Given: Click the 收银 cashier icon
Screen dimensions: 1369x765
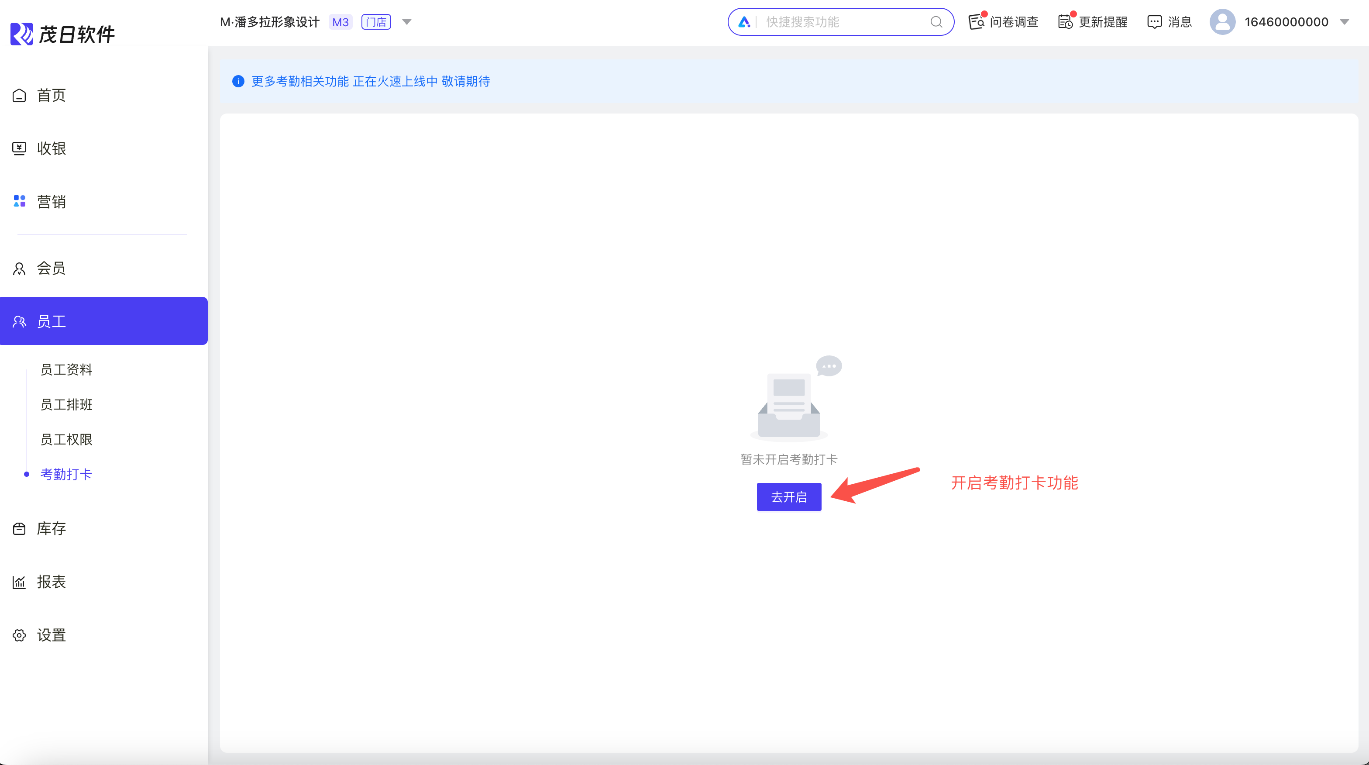Looking at the screenshot, I should 19,148.
